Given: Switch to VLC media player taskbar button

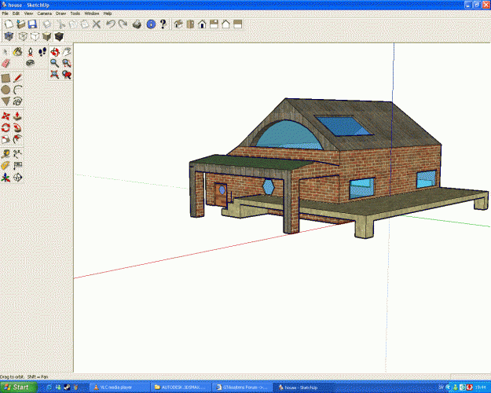Looking at the screenshot, I should click(x=118, y=387).
